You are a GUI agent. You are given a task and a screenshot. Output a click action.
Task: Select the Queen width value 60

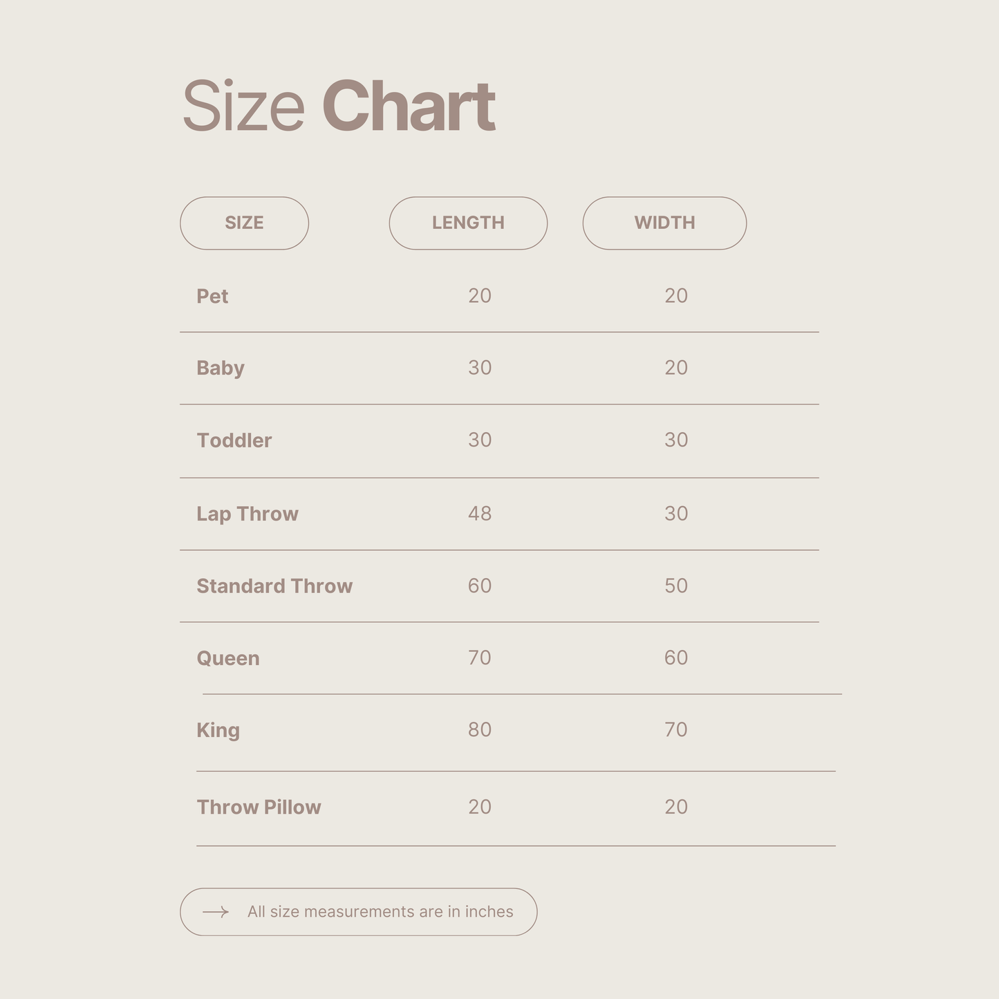click(x=676, y=658)
